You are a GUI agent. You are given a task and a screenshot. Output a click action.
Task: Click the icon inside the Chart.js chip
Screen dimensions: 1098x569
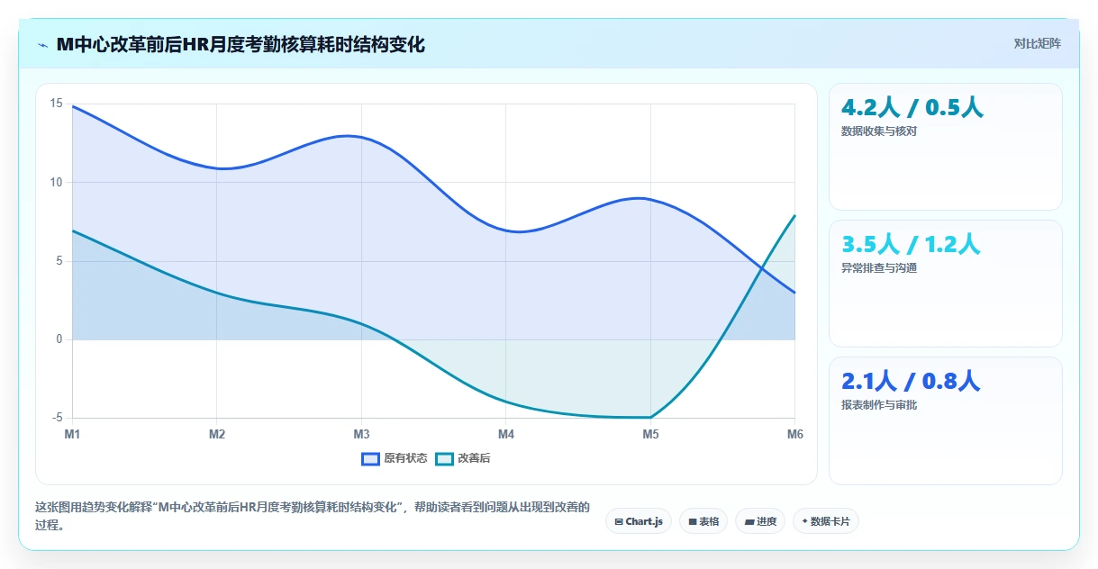[619, 521]
